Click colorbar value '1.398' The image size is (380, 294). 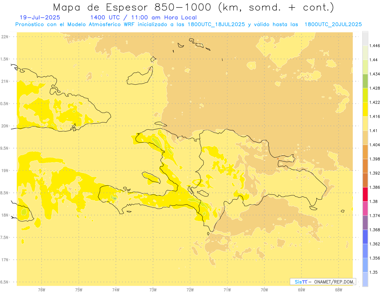(375, 159)
